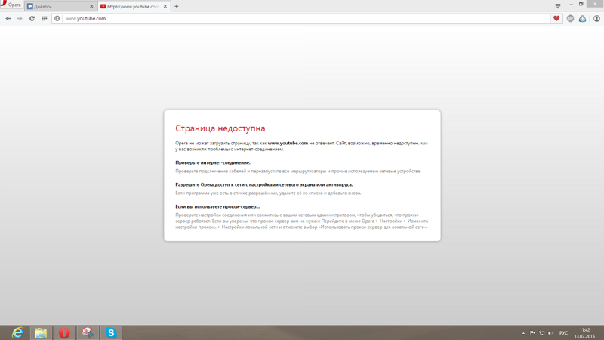This screenshot has width=604, height=340.
Task: Open the tab menu dropdown in title bar
Action: tap(558, 5)
